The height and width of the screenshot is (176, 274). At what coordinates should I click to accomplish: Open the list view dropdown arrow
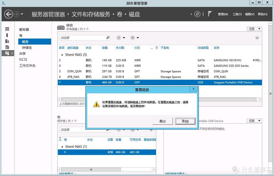[124, 38]
